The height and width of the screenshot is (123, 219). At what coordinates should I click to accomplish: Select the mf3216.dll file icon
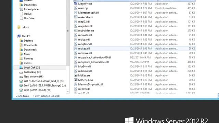click(76, 89)
